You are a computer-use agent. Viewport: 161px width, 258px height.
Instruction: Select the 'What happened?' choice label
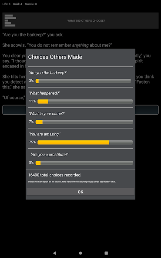[x=44, y=93]
